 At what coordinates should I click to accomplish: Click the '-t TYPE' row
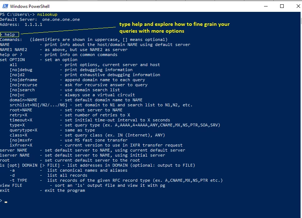click(116, 180)
